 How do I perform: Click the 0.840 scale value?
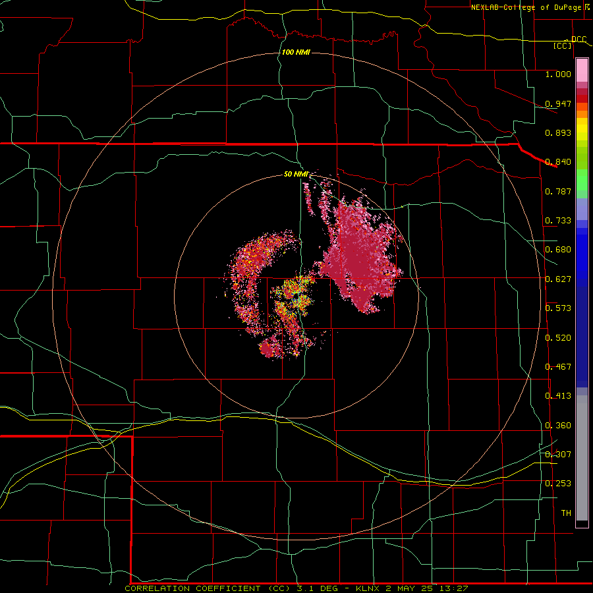point(558,162)
